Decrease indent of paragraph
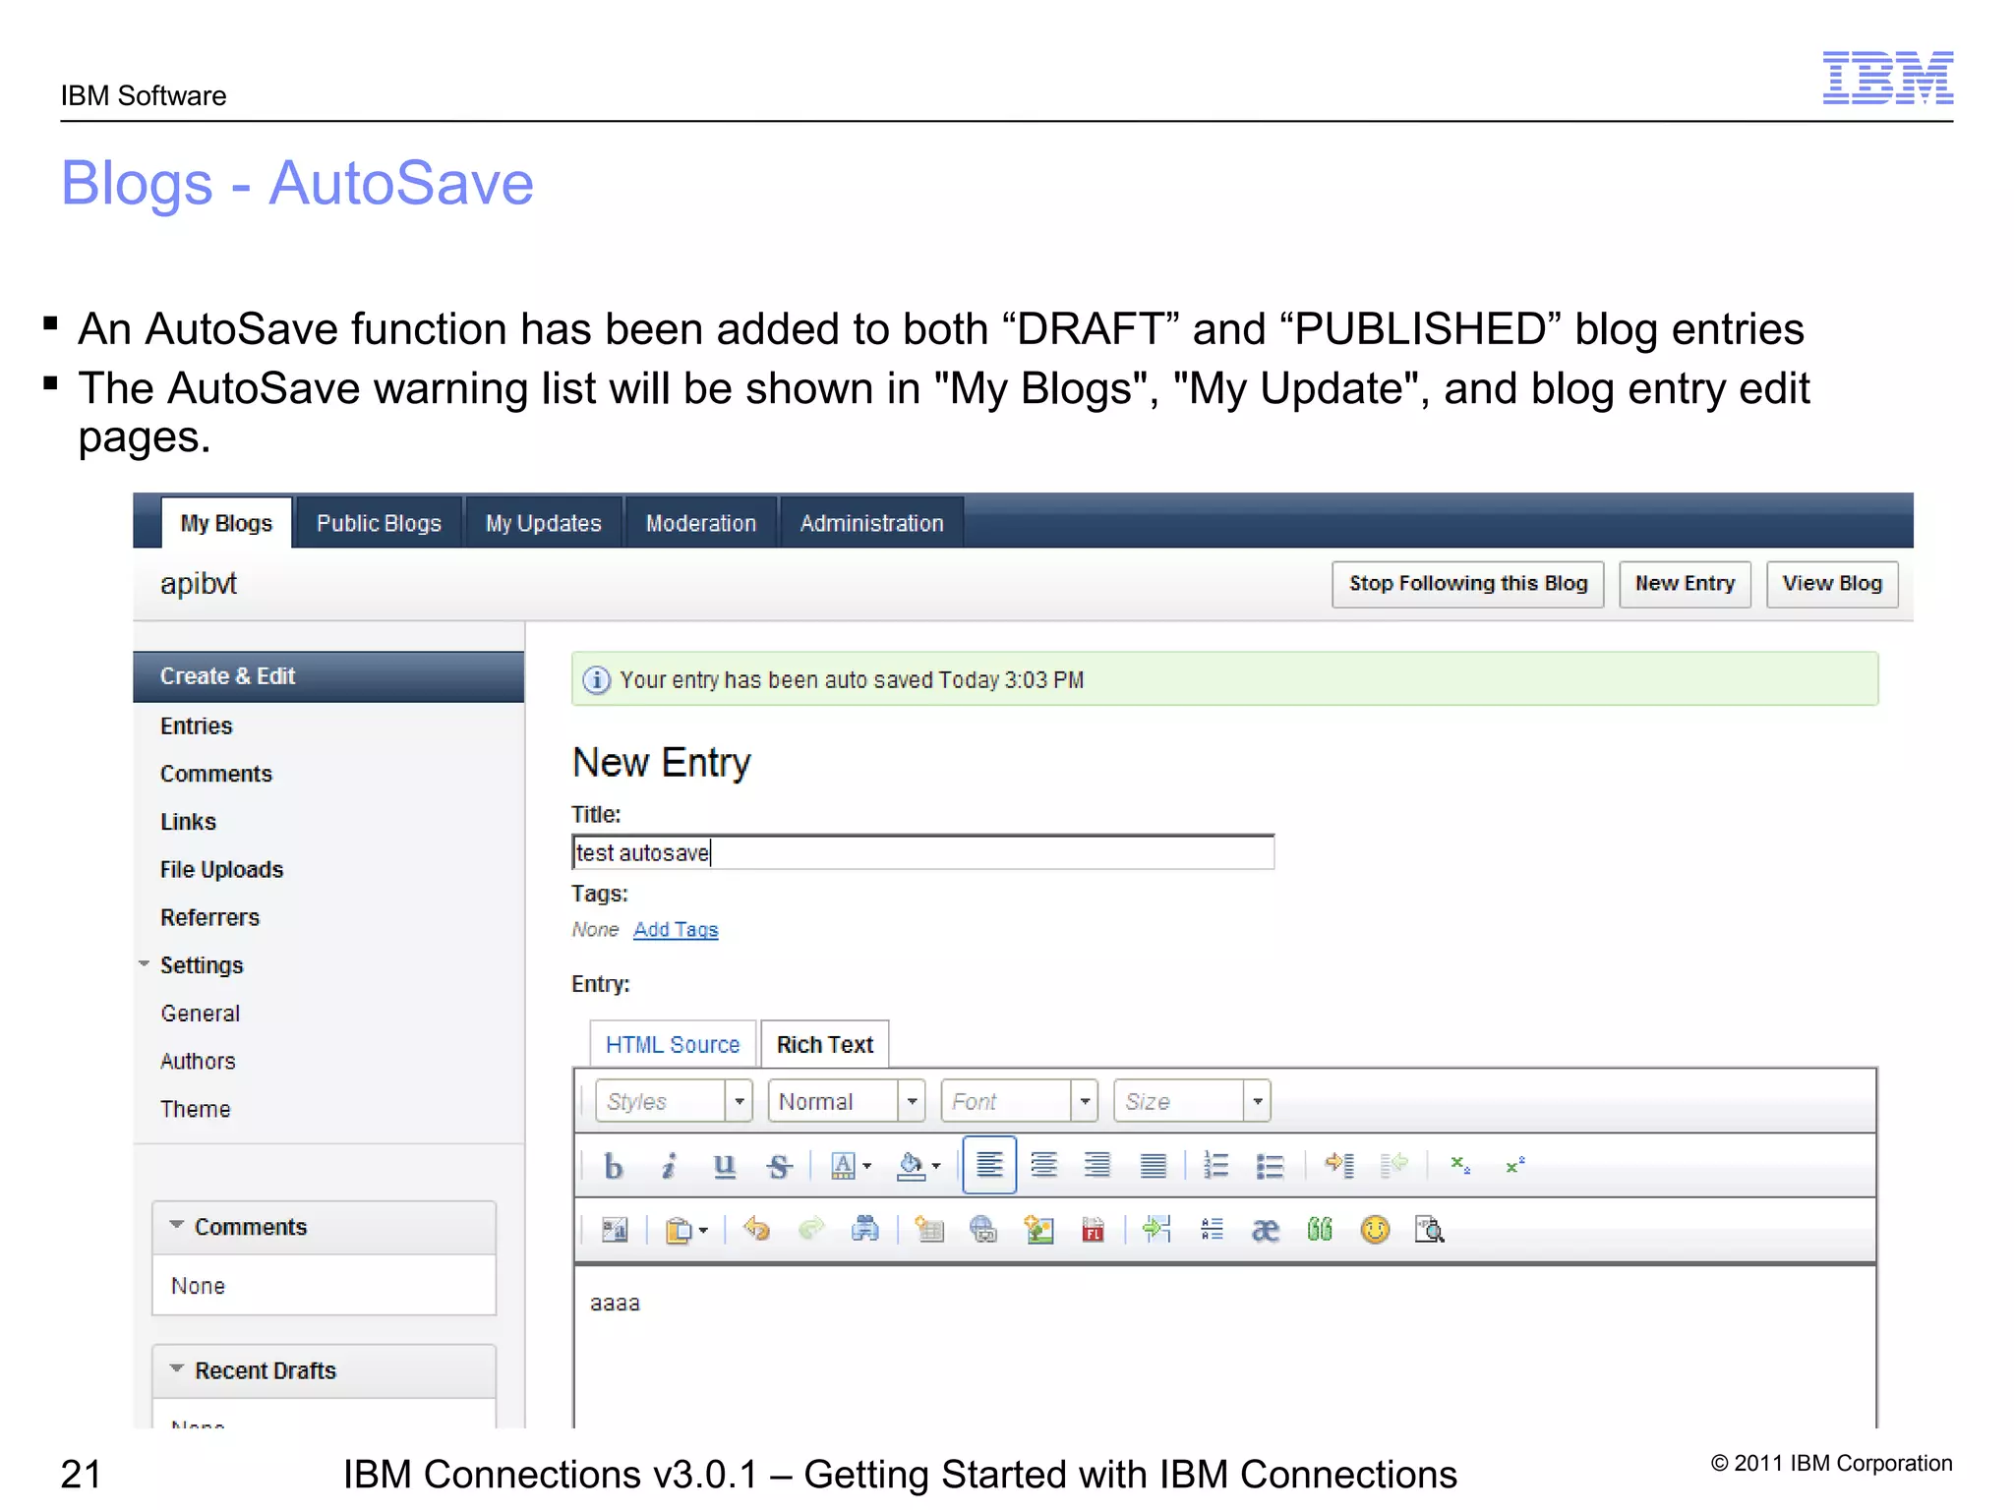Viewport: 2014px width, 1510px height. 1394,1166
